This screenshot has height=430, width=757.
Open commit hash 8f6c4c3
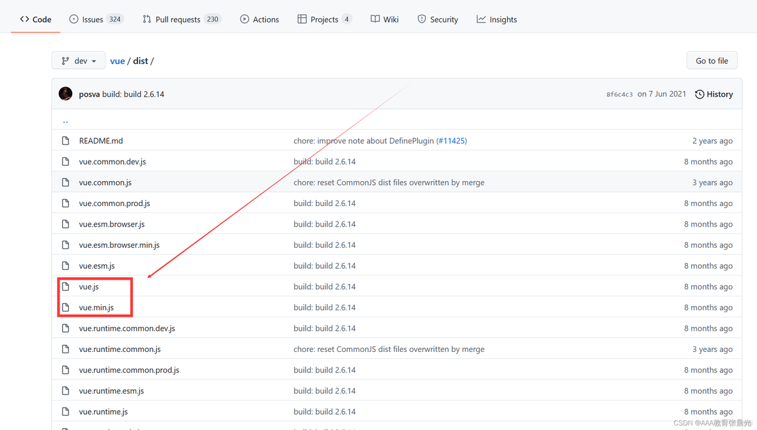coord(620,94)
